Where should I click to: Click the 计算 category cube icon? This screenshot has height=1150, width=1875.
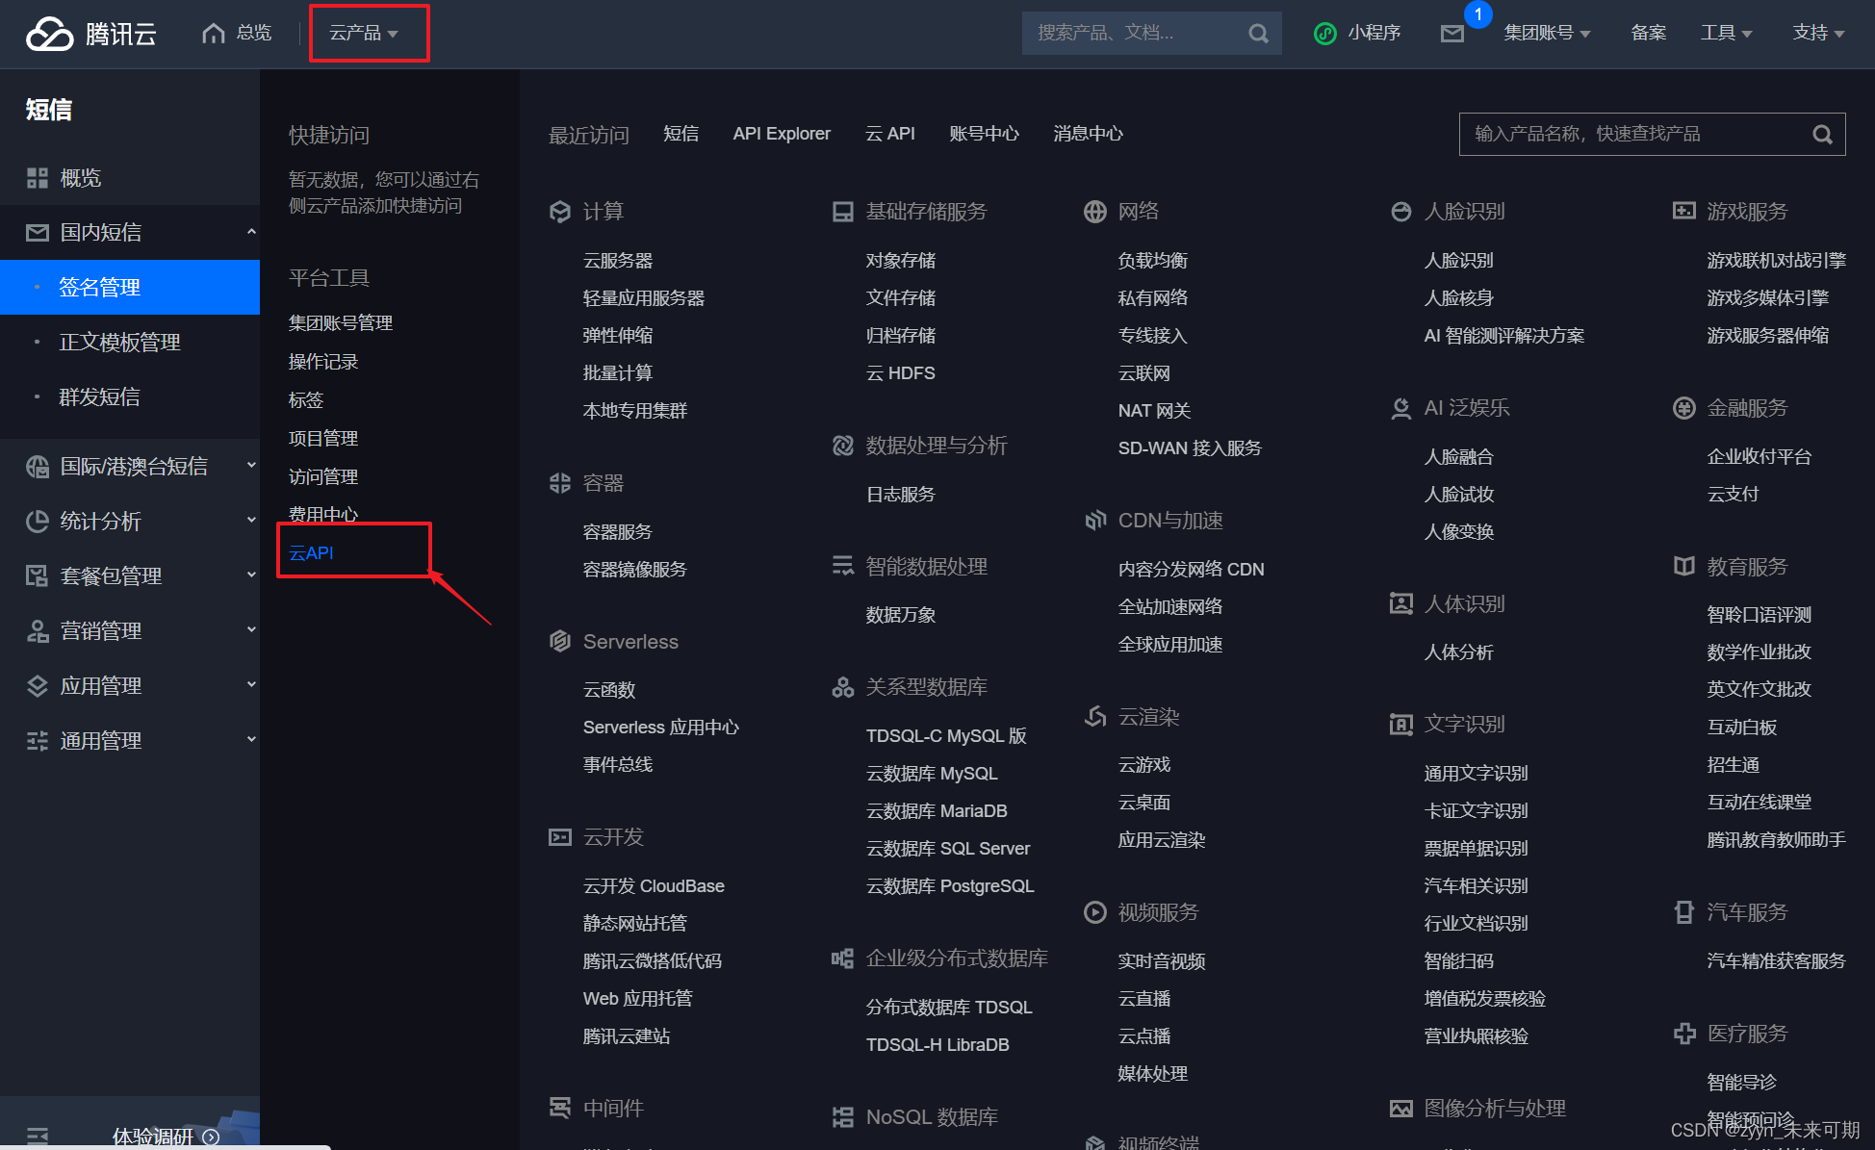tap(560, 212)
